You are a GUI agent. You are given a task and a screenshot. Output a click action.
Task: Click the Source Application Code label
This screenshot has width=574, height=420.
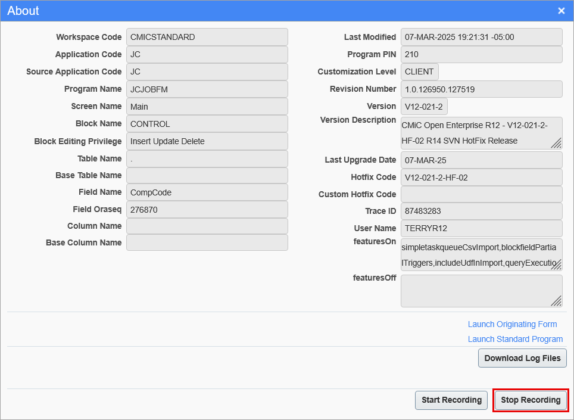(74, 71)
